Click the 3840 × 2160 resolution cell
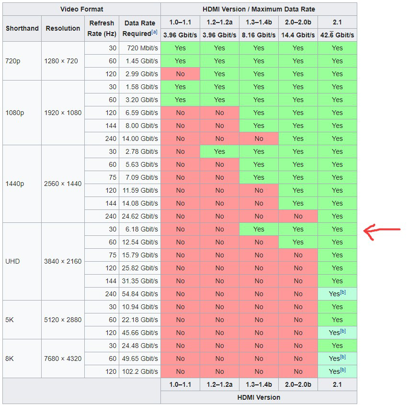 [x=63, y=261]
